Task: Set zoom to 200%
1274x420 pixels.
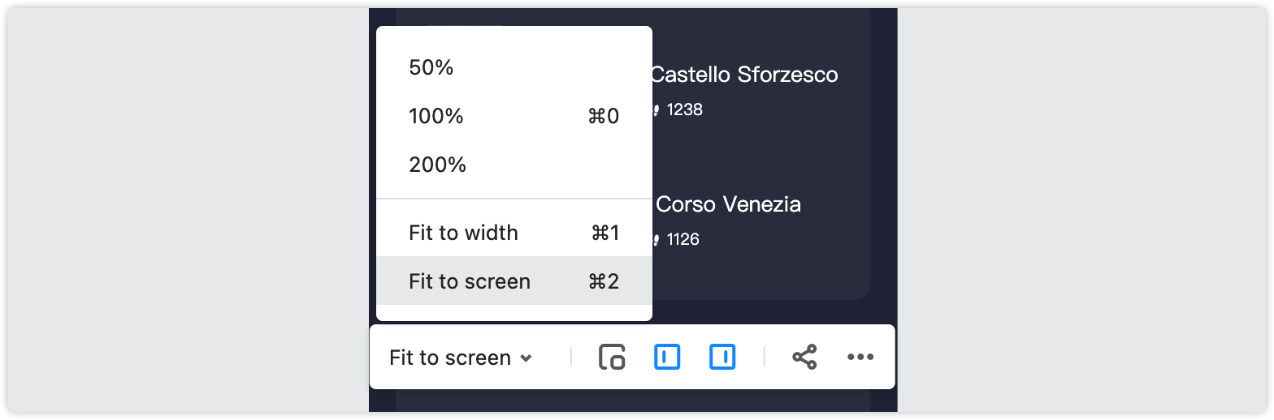Action: 513,165
